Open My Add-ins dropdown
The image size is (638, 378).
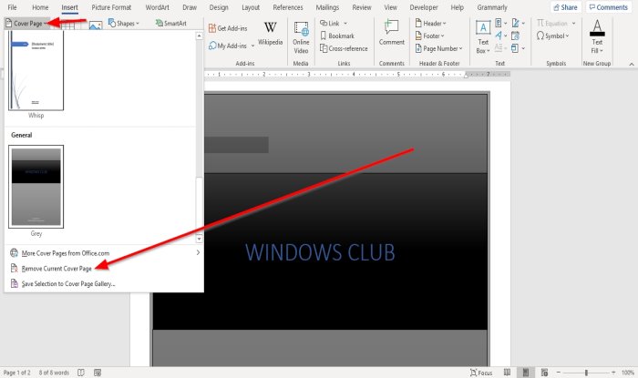(232, 46)
